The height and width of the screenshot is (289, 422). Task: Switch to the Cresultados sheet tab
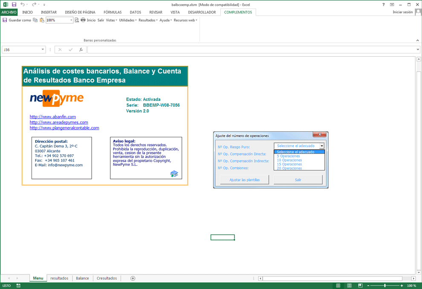coord(107,278)
